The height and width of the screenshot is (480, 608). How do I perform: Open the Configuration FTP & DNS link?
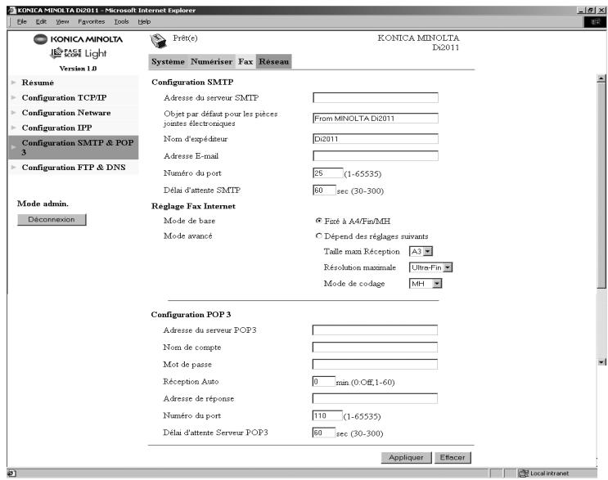point(74,168)
